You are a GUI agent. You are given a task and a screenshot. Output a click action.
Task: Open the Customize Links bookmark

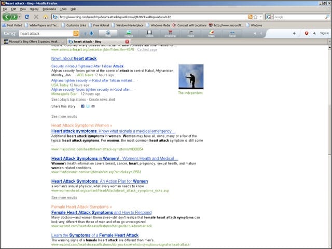[x=74, y=25]
